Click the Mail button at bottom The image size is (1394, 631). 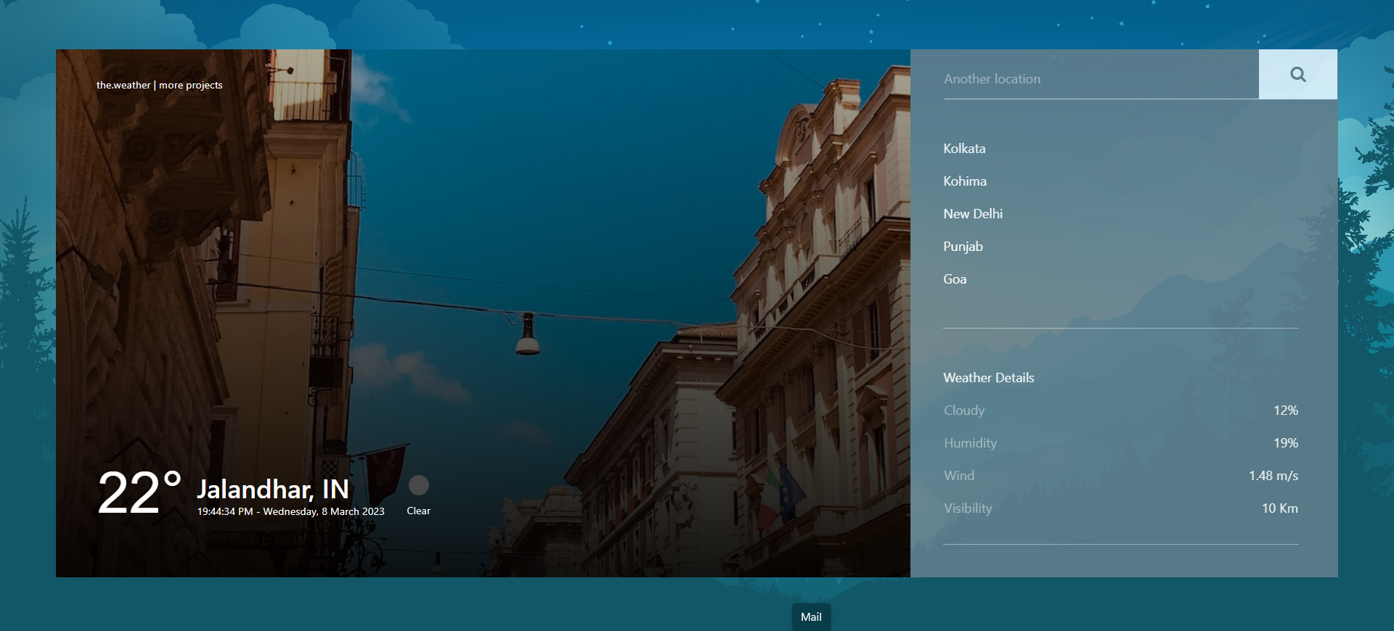click(811, 617)
